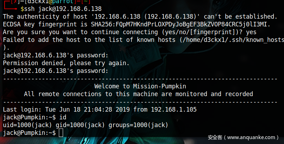Click the /home/d3ckx1/.ssh/known_hosts file path
This screenshot has height=144, width=284.
(229, 40)
